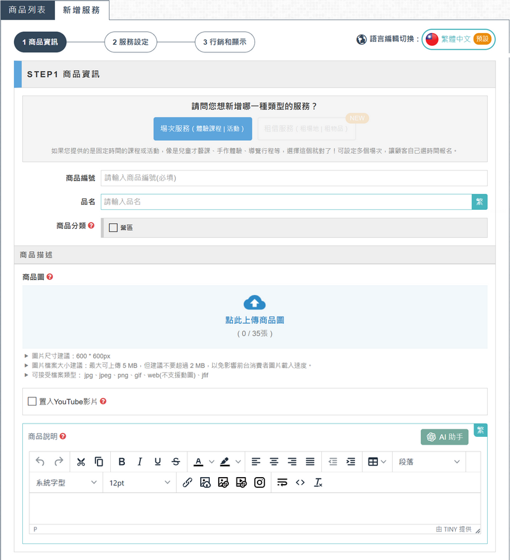This screenshot has height=560, width=510.
Task: Insert a link using chain icon
Action: pos(187,483)
